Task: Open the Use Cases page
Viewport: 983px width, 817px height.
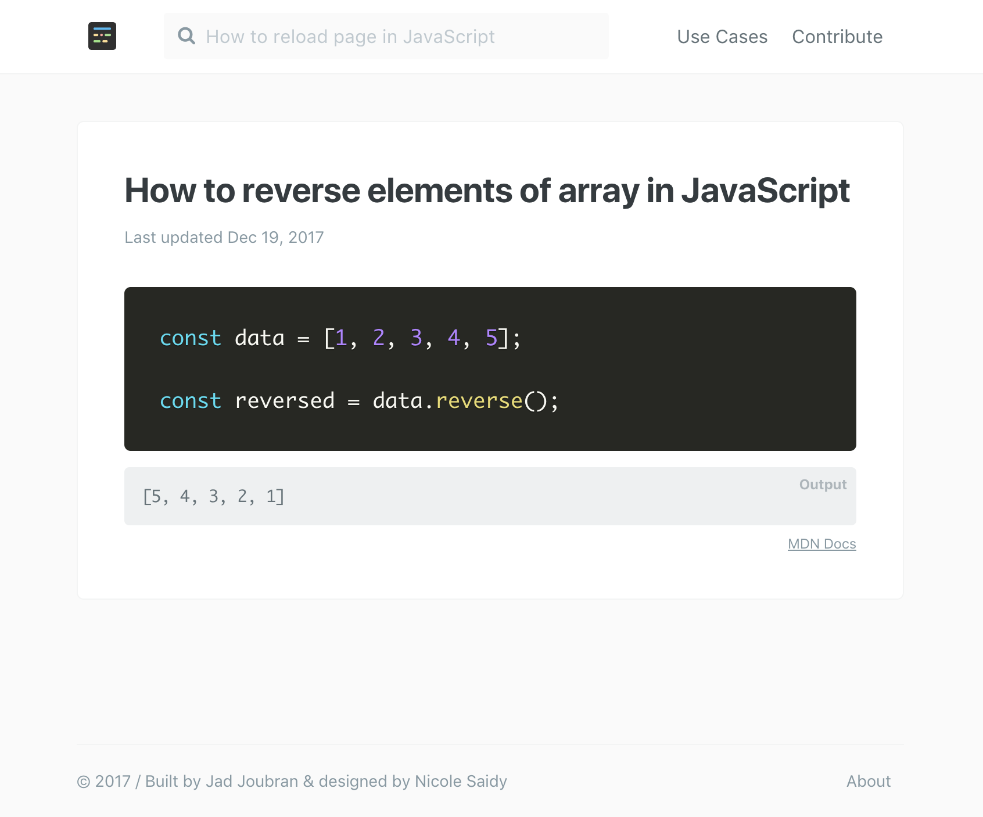Action: point(722,37)
